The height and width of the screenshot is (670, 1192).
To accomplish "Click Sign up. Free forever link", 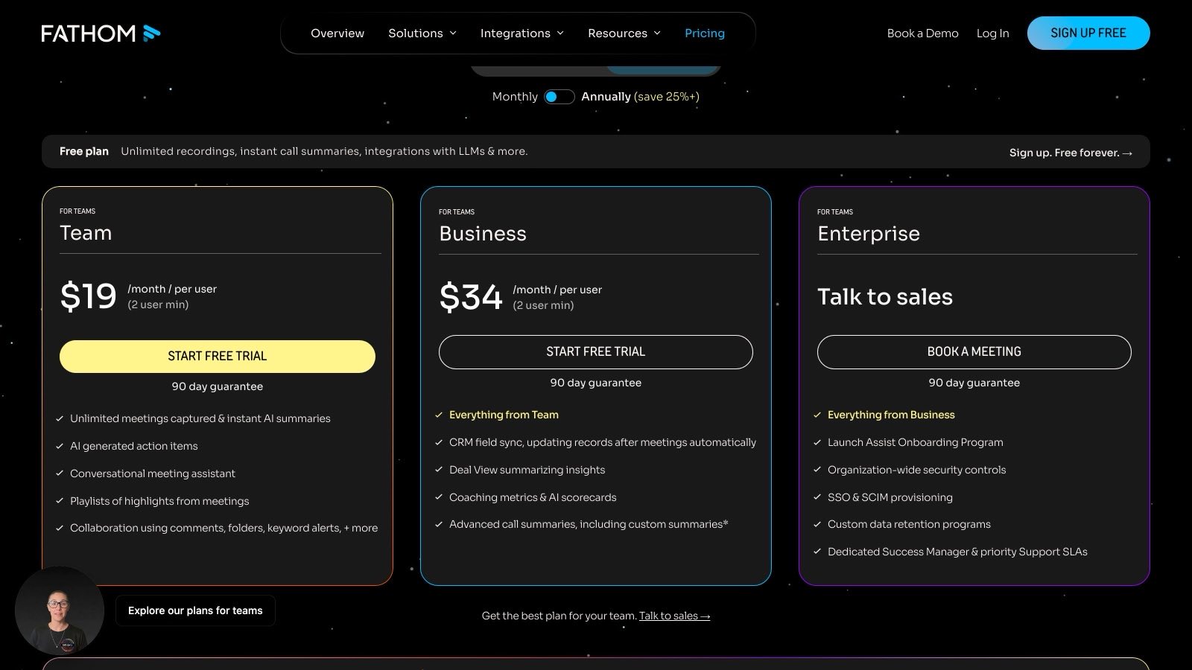I will (x=1071, y=153).
